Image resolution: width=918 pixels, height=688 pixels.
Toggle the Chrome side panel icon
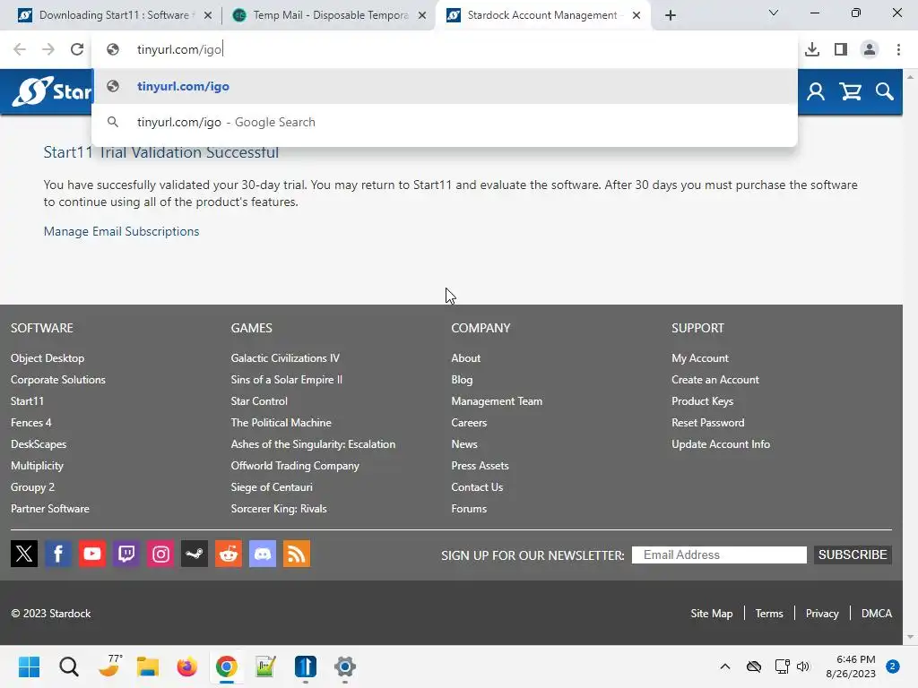point(841,49)
